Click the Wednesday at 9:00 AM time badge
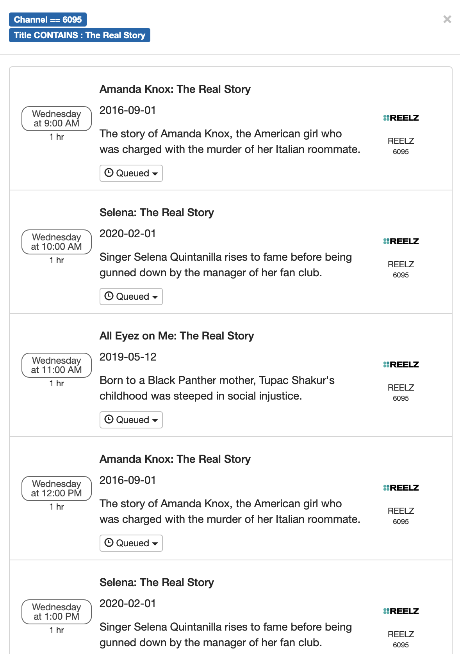 57,119
